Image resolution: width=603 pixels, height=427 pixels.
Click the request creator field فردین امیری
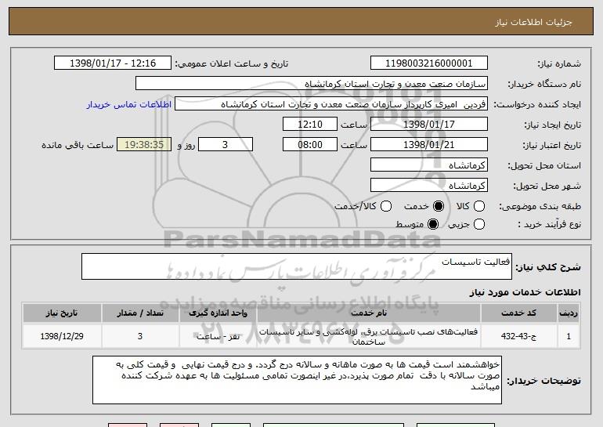331,104
